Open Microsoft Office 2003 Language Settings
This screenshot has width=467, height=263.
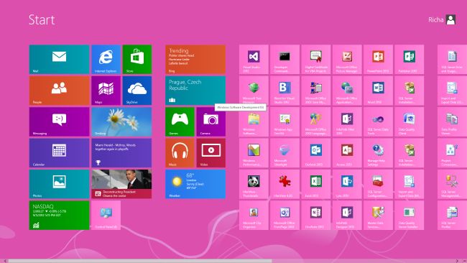point(315,121)
